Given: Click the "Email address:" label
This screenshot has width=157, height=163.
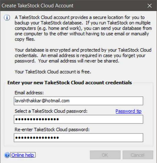Looking at the screenshot, I should [29, 93].
